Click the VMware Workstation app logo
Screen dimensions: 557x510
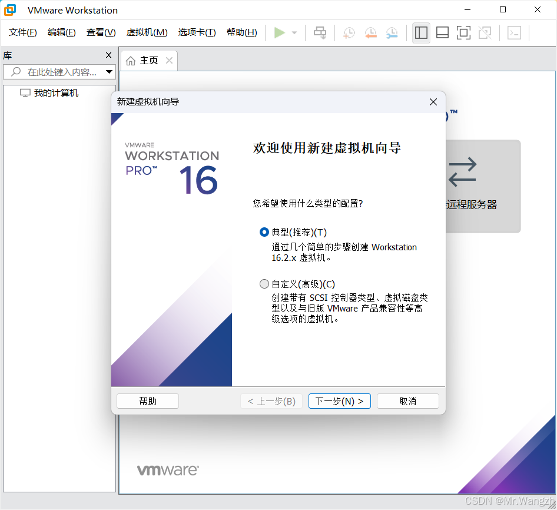tap(10, 10)
